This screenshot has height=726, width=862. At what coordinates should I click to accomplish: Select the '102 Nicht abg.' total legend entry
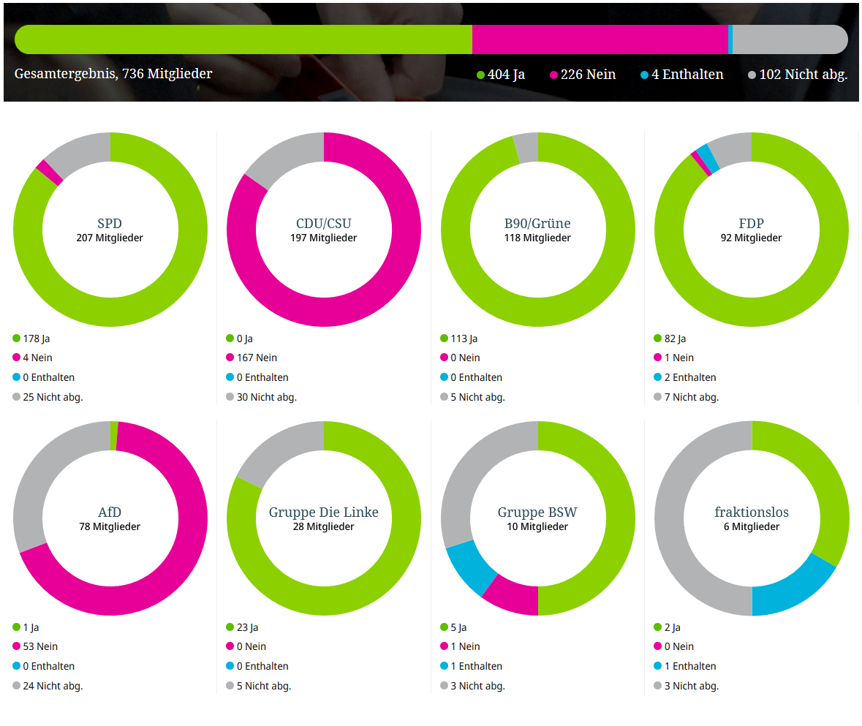click(798, 75)
